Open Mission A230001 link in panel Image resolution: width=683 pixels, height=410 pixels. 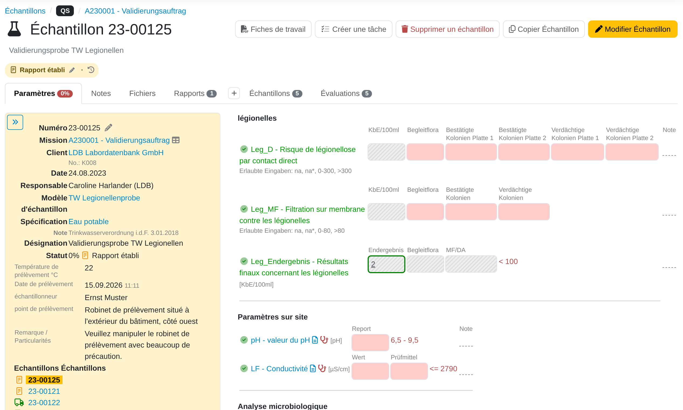tap(119, 140)
